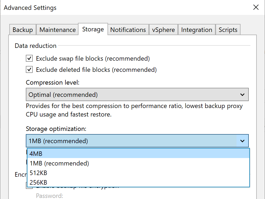
Task: Click the Optimal (recommended) compression level text
Action: click(x=63, y=95)
